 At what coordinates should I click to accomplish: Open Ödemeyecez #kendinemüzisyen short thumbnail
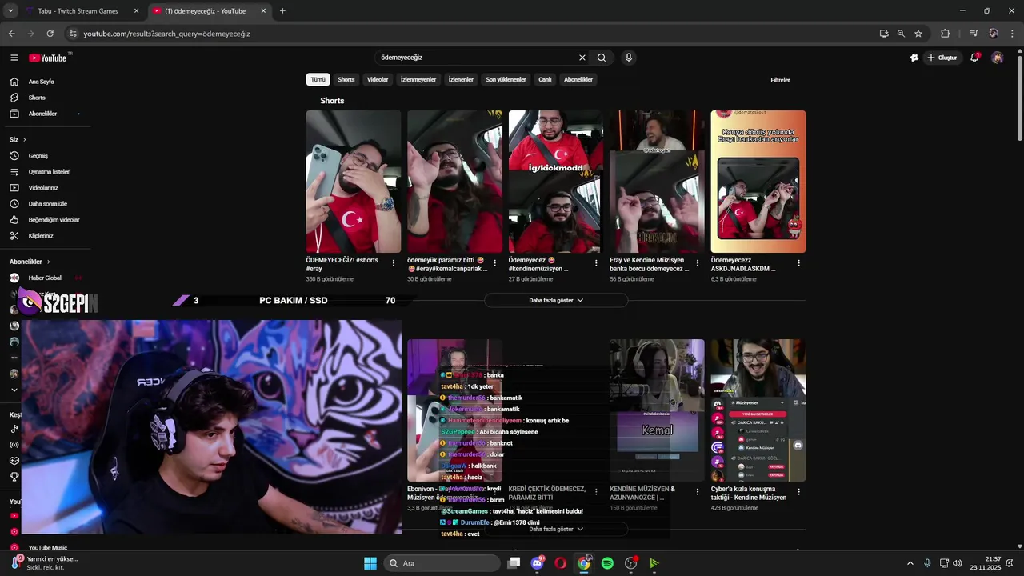coord(556,182)
